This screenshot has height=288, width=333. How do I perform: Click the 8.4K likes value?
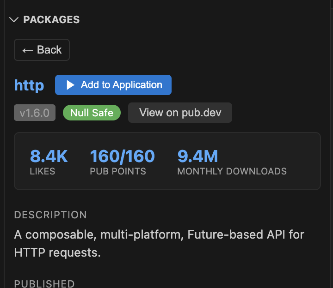49,156
